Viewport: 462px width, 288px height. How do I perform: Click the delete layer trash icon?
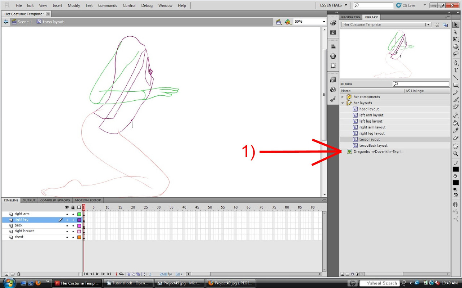[x=19, y=274]
